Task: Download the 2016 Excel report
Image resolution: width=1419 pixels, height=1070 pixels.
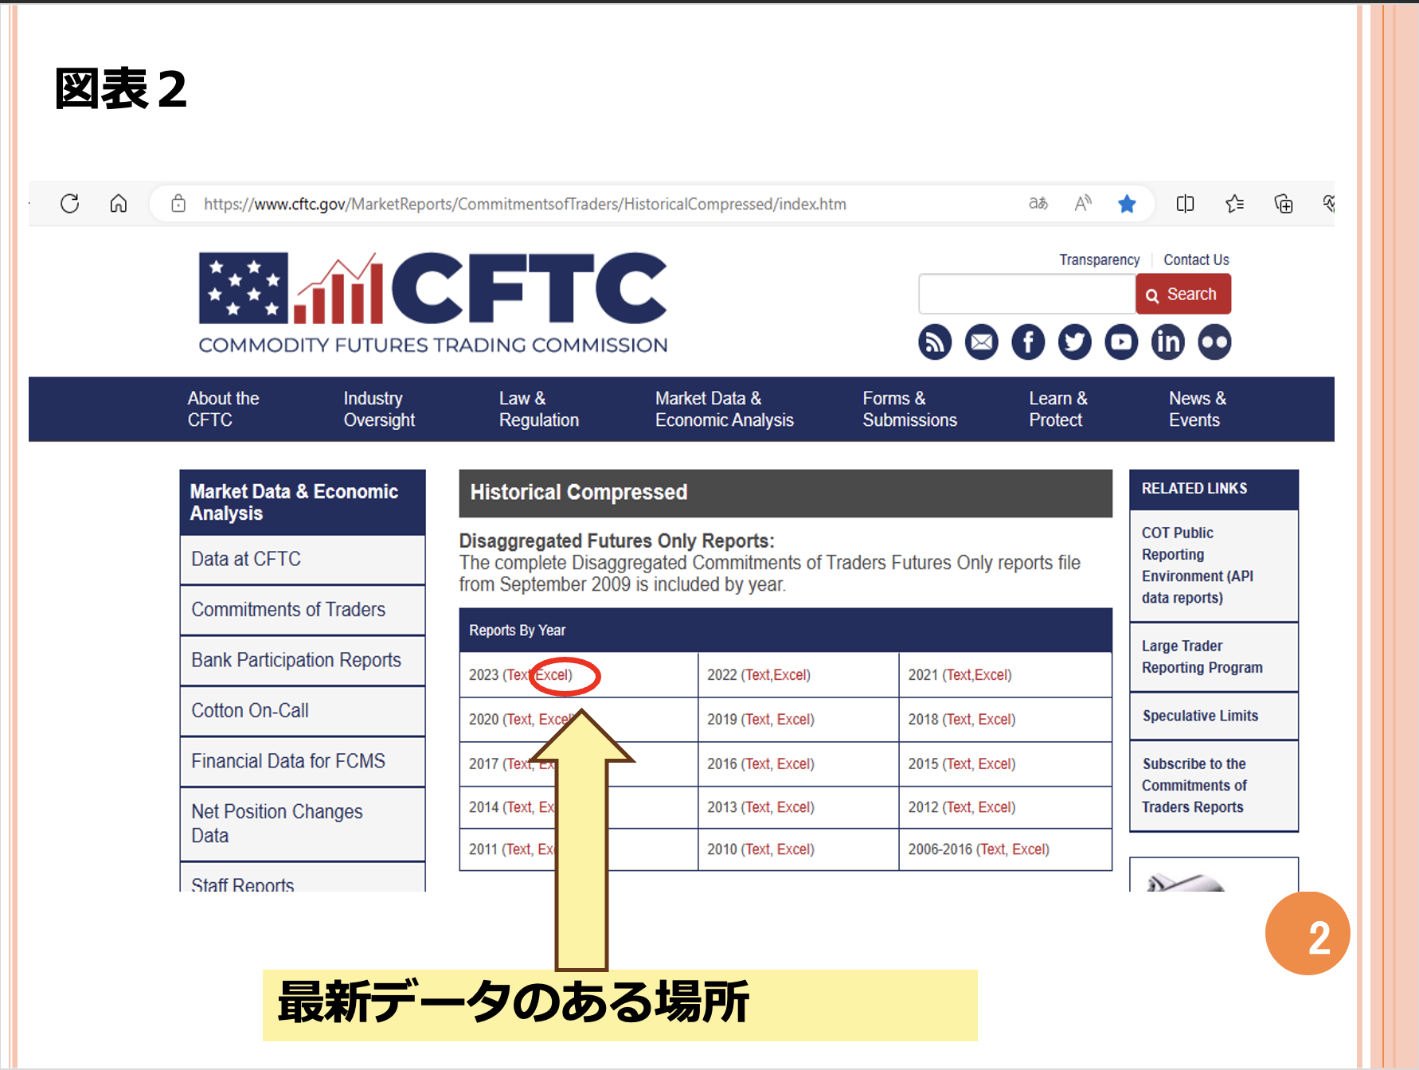Action: point(794,764)
